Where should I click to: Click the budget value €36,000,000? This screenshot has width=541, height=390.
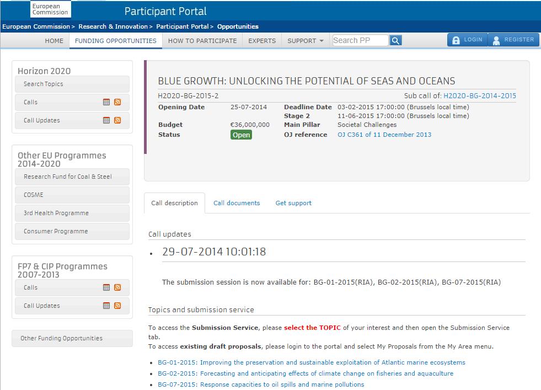coord(250,125)
